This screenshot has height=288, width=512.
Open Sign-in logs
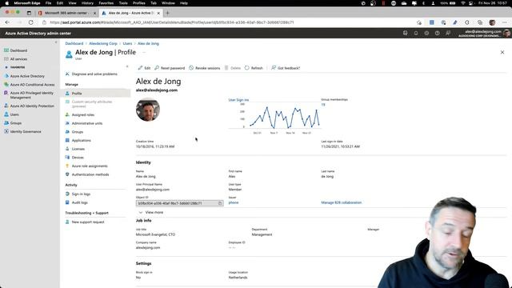(x=81, y=194)
